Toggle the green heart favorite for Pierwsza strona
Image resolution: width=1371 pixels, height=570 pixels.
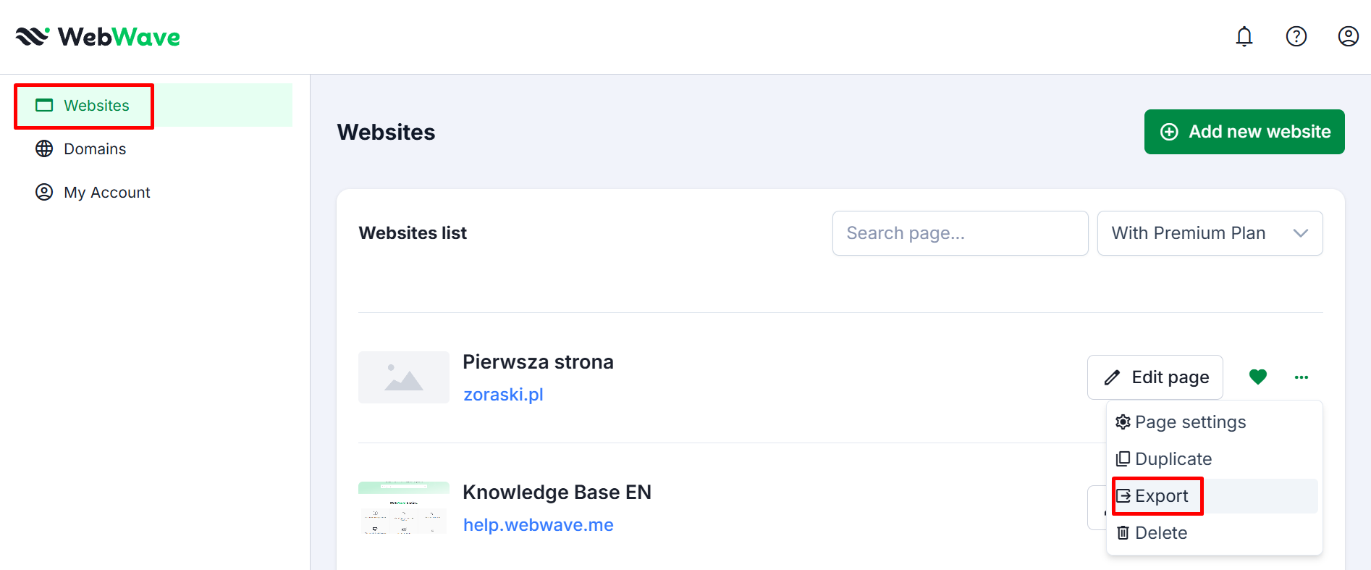(x=1257, y=377)
